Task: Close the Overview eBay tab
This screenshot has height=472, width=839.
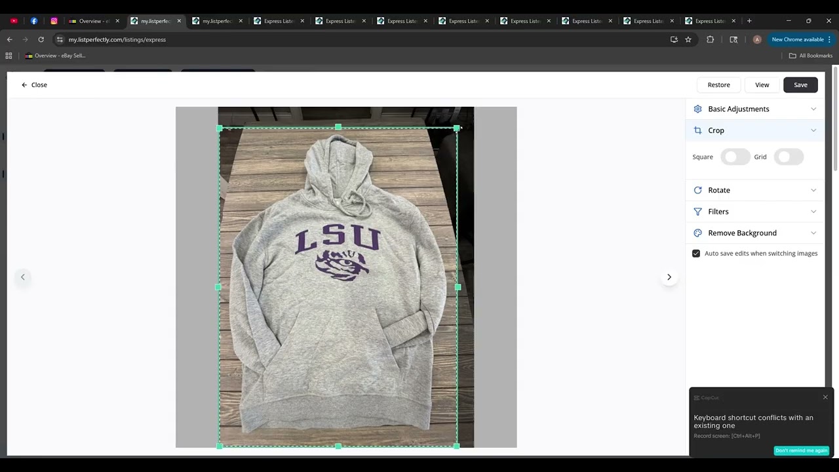Action: click(117, 21)
